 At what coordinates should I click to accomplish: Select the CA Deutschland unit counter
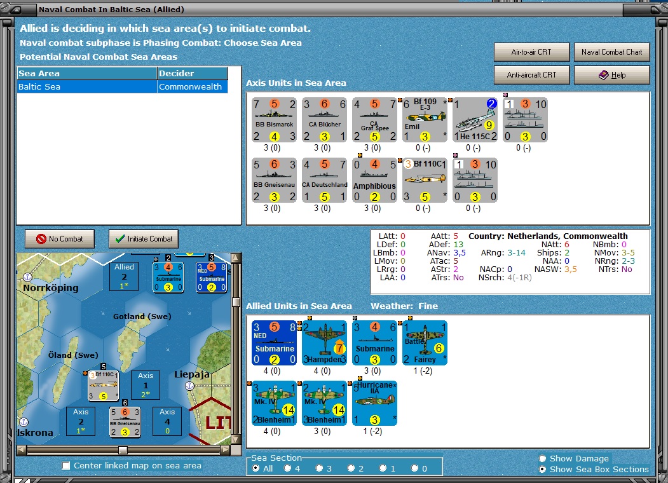coord(324,180)
